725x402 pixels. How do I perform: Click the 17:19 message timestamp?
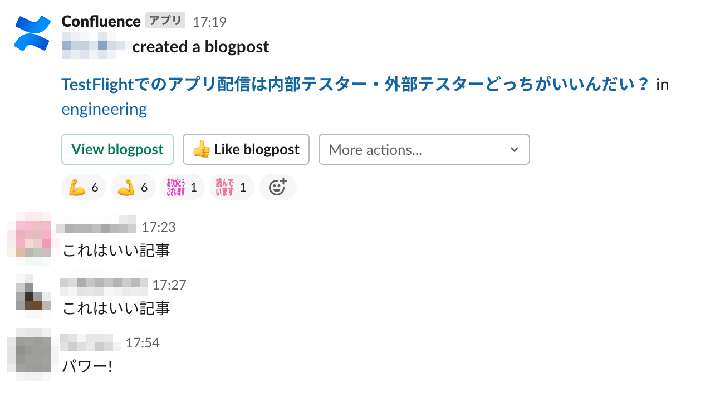tap(209, 22)
